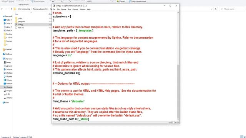Click 'Обратить выделение' in Explorer ribbon

point(137,1)
